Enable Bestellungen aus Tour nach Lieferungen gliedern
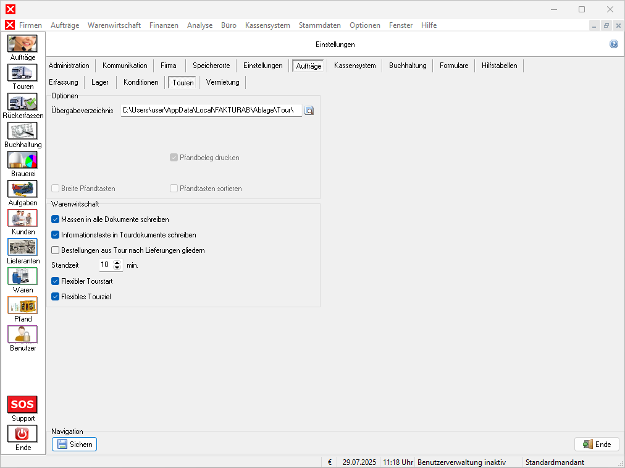Viewport: 625px width, 468px height. (56, 250)
